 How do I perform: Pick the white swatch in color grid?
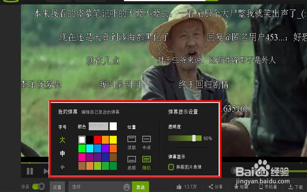82,140
